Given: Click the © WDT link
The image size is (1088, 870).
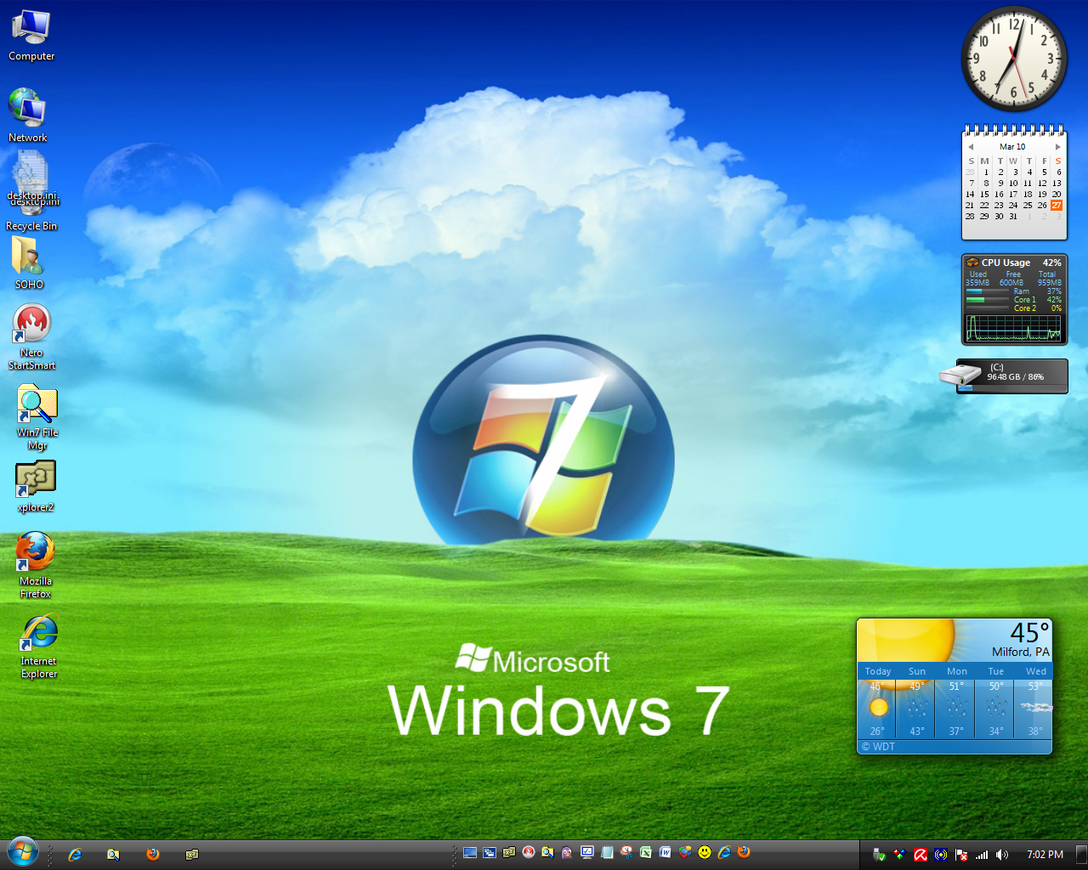Looking at the screenshot, I should pyautogui.click(x=878, y=747).
